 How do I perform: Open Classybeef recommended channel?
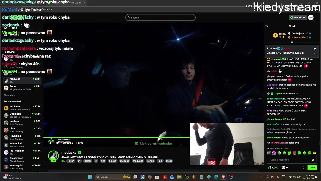22,159
